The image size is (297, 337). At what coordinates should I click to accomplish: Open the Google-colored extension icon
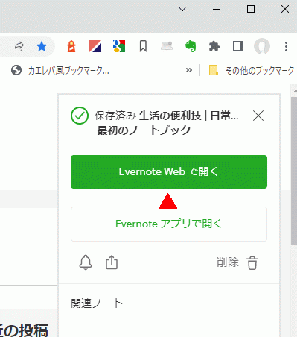119,46
